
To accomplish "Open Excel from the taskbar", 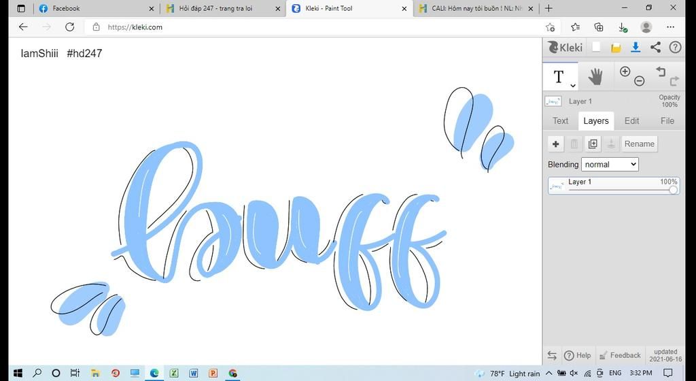I will tap(174, 373).
